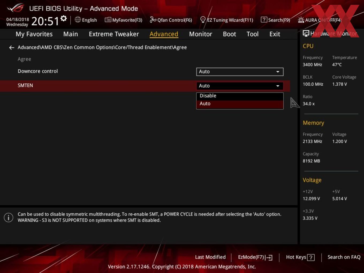Select the SMTEN setting label
This screenshot has height=273, width=364.
[x=25, y=85]
